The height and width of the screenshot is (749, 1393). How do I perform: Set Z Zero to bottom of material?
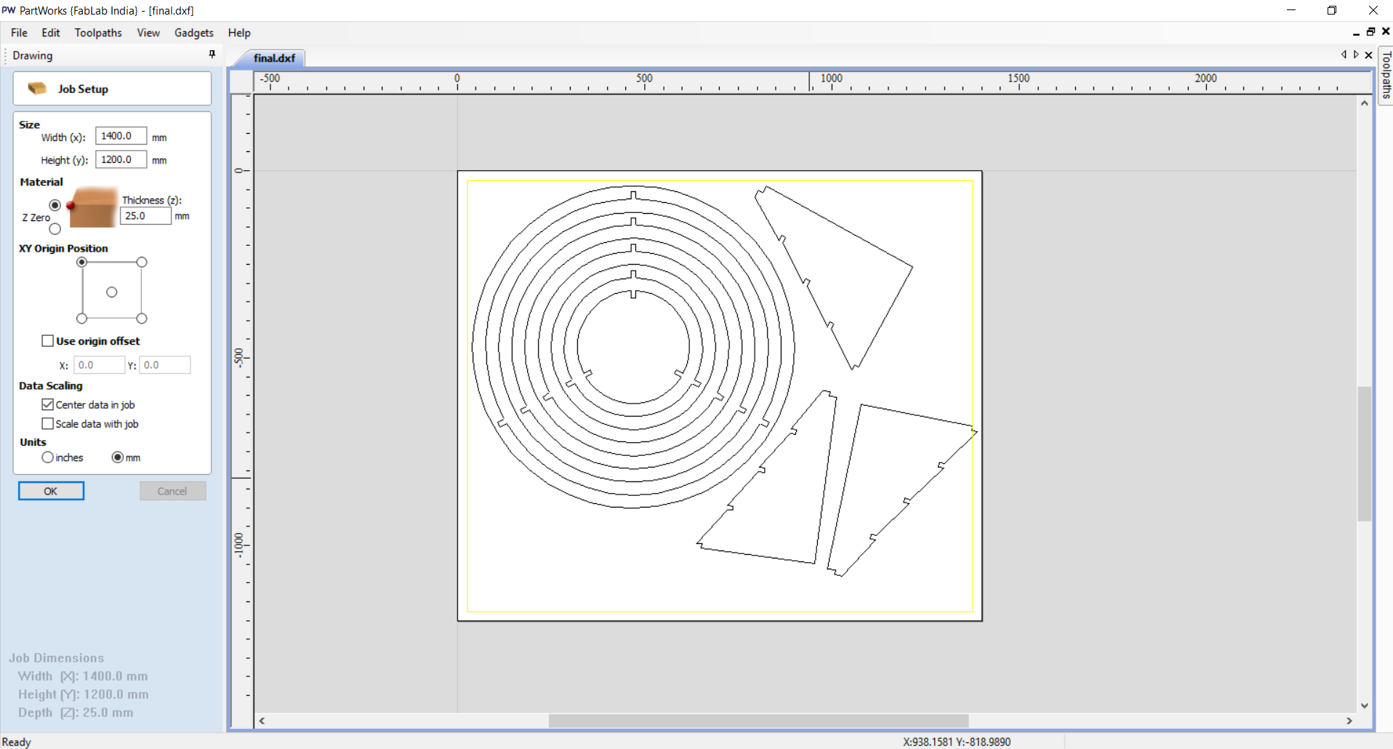click(55, 229)
